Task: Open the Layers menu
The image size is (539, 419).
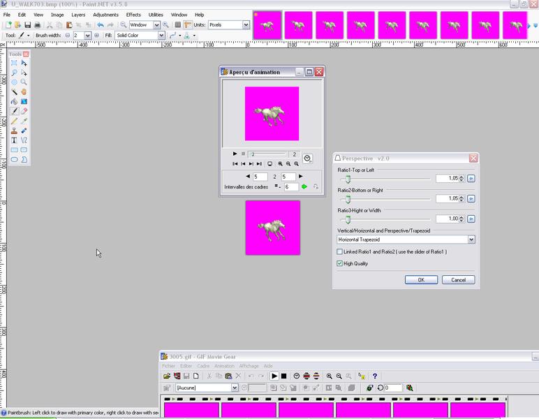Action: point(78,15)
